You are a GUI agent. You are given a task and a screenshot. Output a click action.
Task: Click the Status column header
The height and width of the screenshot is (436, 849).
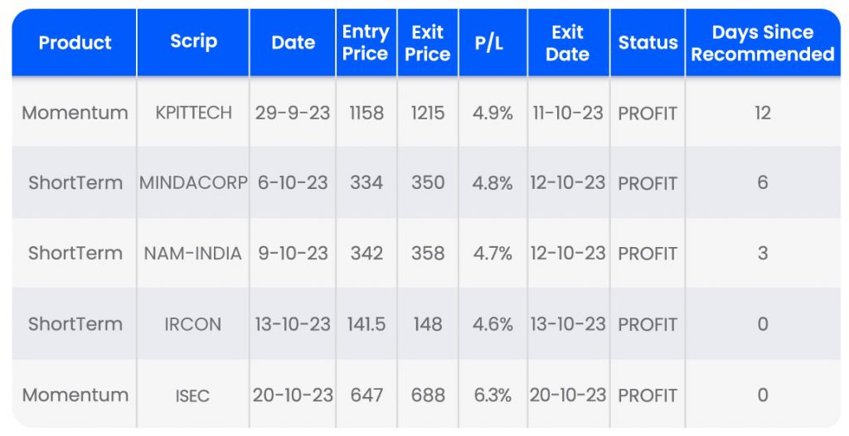coord(648,43)
